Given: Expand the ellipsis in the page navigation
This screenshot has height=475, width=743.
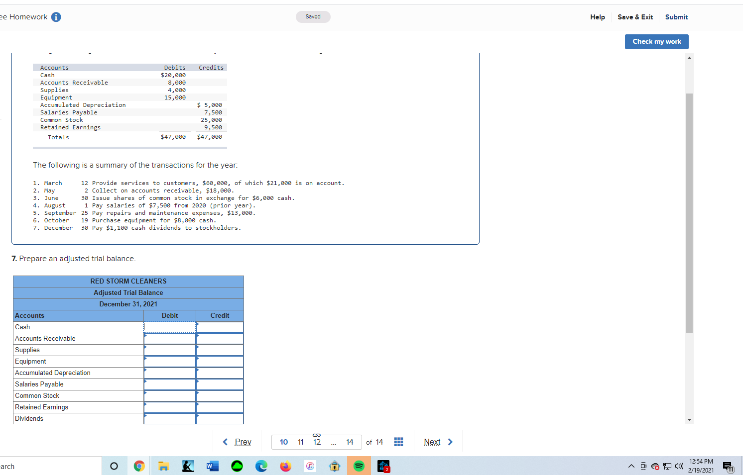Looking at the screenshot, I should 333,442.
